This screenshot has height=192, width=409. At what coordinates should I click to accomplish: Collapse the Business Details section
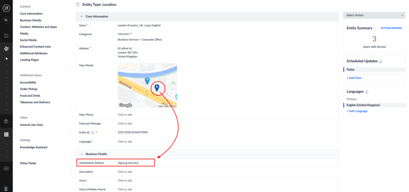pyautogui.click(x=82, y=154)
